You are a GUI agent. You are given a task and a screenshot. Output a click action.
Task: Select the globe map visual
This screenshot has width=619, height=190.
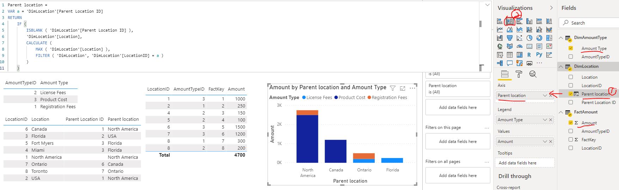pos(500,46)
